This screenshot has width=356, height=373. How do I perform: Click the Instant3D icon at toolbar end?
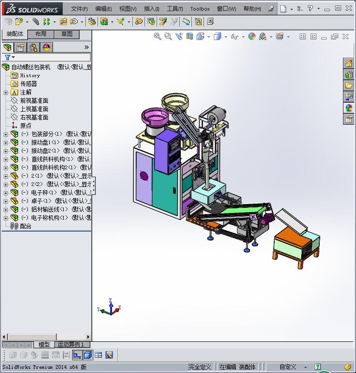click(210, 22)
